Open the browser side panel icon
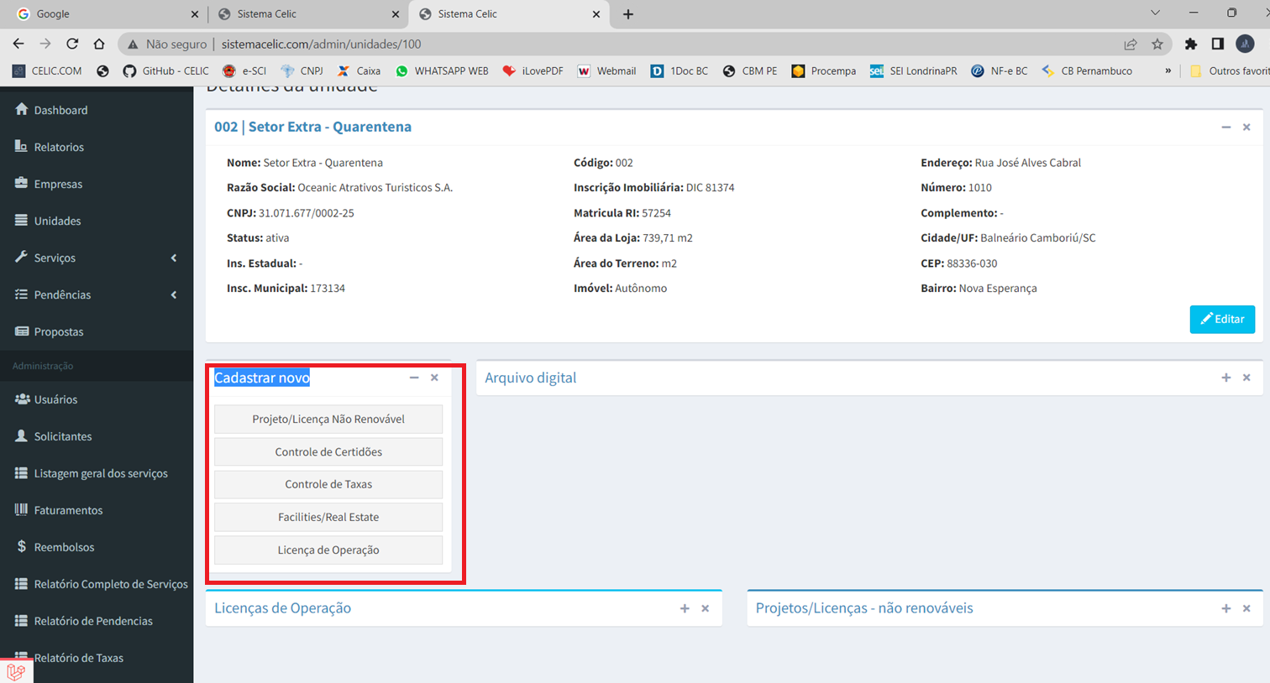This screenshot has height=683, width=1270. click(1217, 44)
